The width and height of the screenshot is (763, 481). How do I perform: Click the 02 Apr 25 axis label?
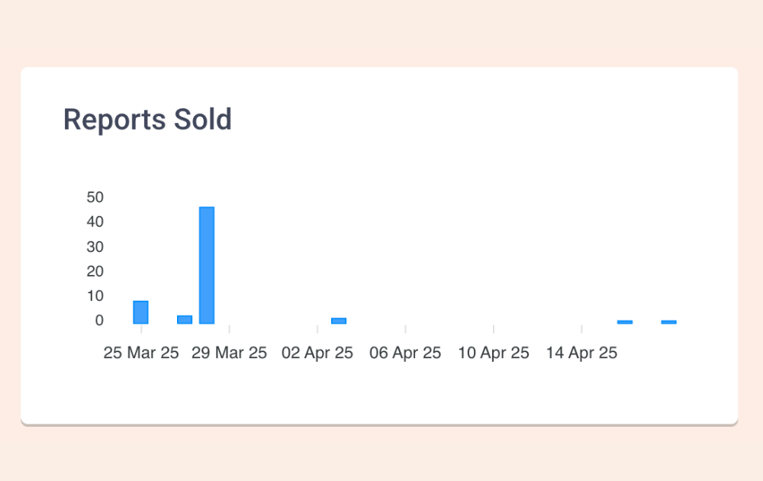coord(317,353)
